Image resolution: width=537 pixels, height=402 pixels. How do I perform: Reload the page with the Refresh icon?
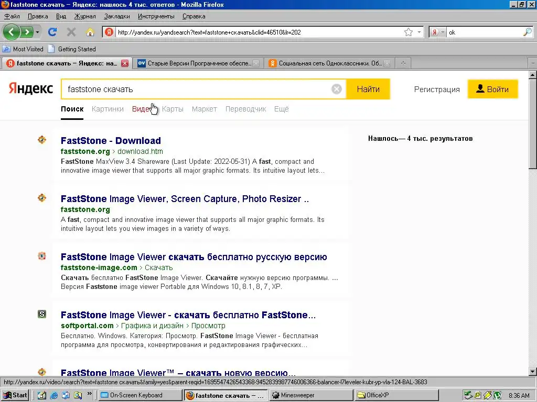click(x=52, y=32)
